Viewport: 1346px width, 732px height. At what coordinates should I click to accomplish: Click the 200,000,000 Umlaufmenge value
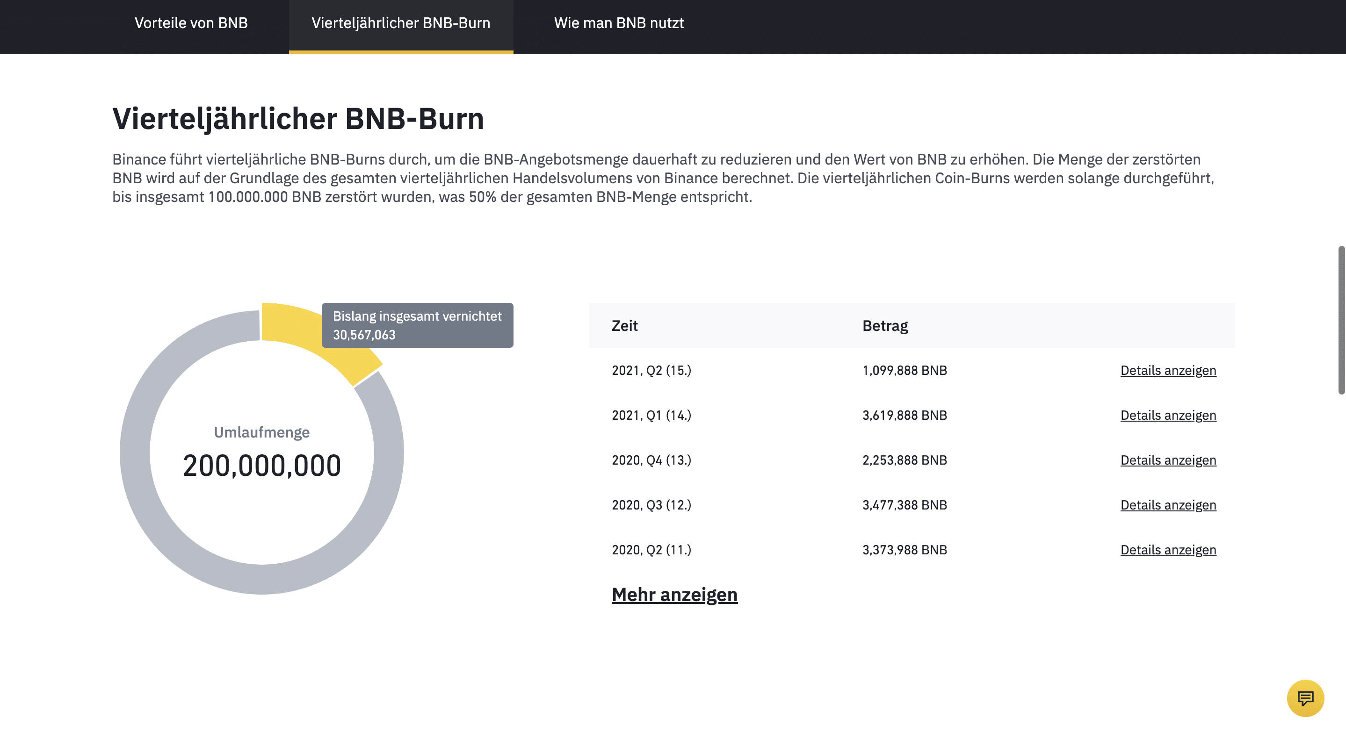[262, 466]
